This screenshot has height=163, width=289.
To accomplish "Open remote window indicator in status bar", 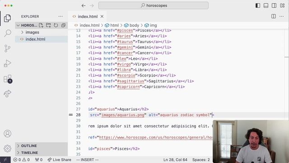I will pos(5,160).
